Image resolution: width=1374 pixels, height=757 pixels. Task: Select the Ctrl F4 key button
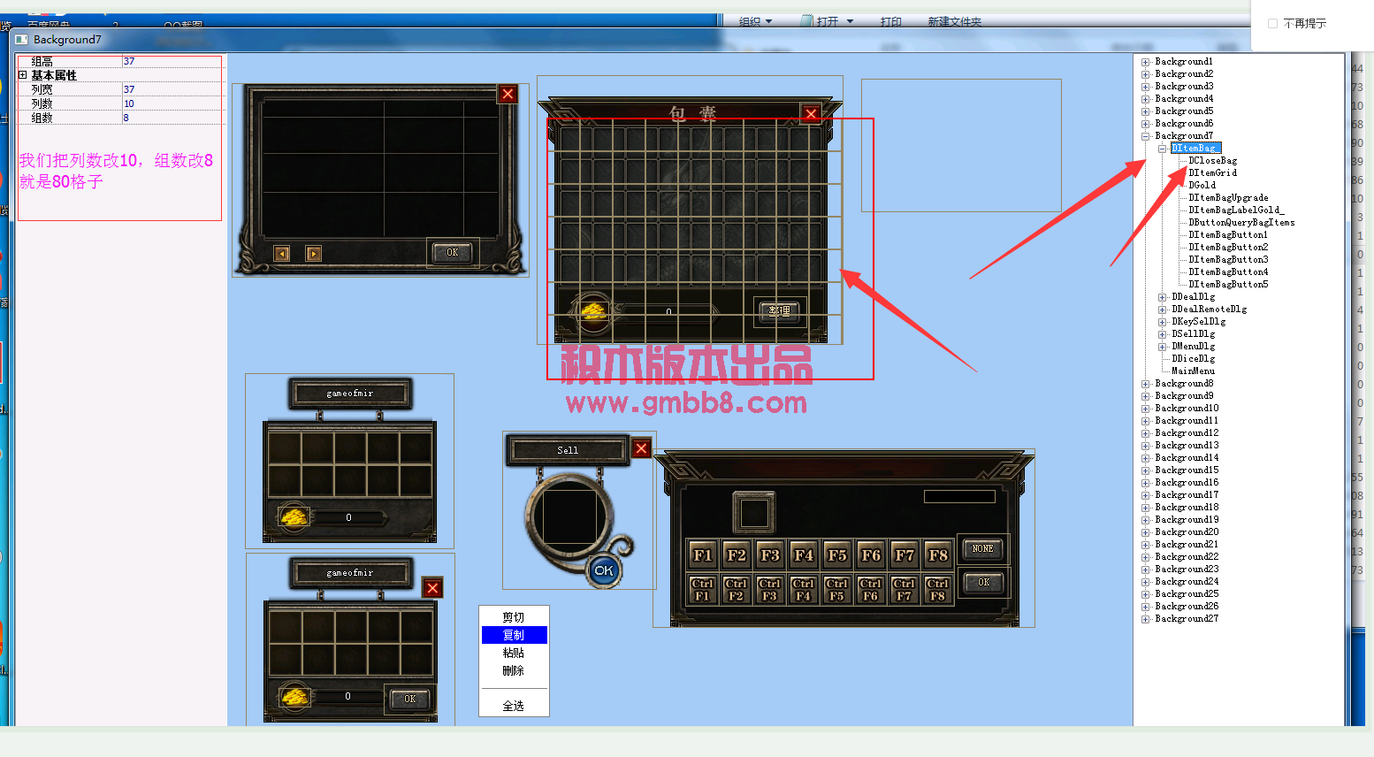(804, 590)
